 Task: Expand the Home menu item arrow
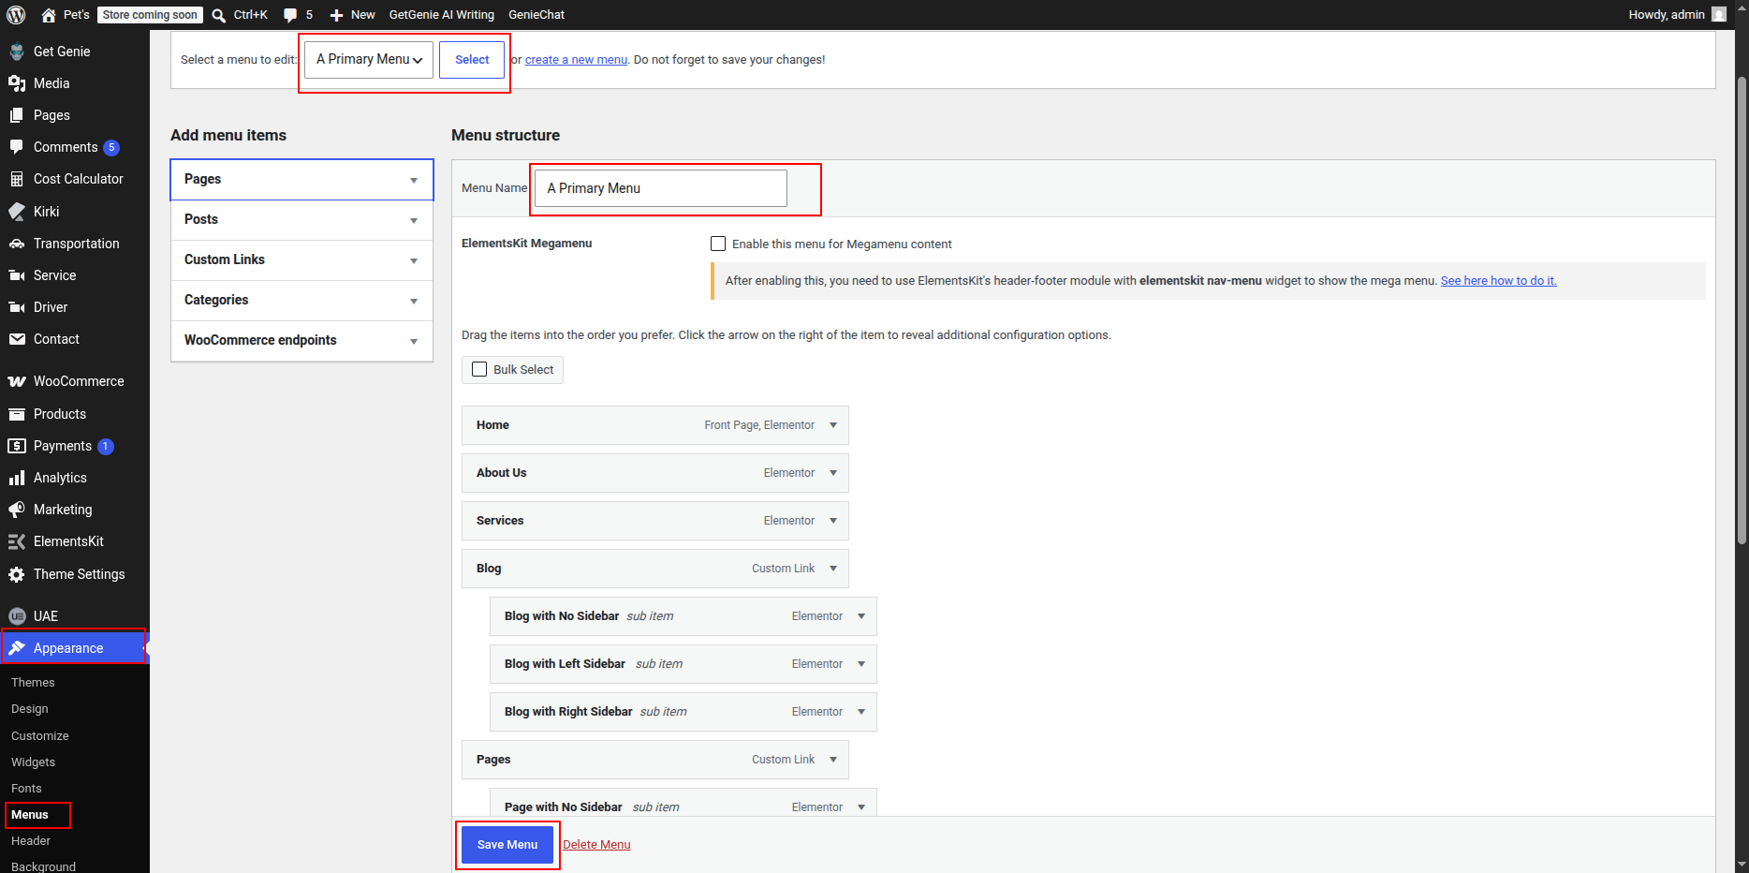pyautogui.click(x=833, y=425)
